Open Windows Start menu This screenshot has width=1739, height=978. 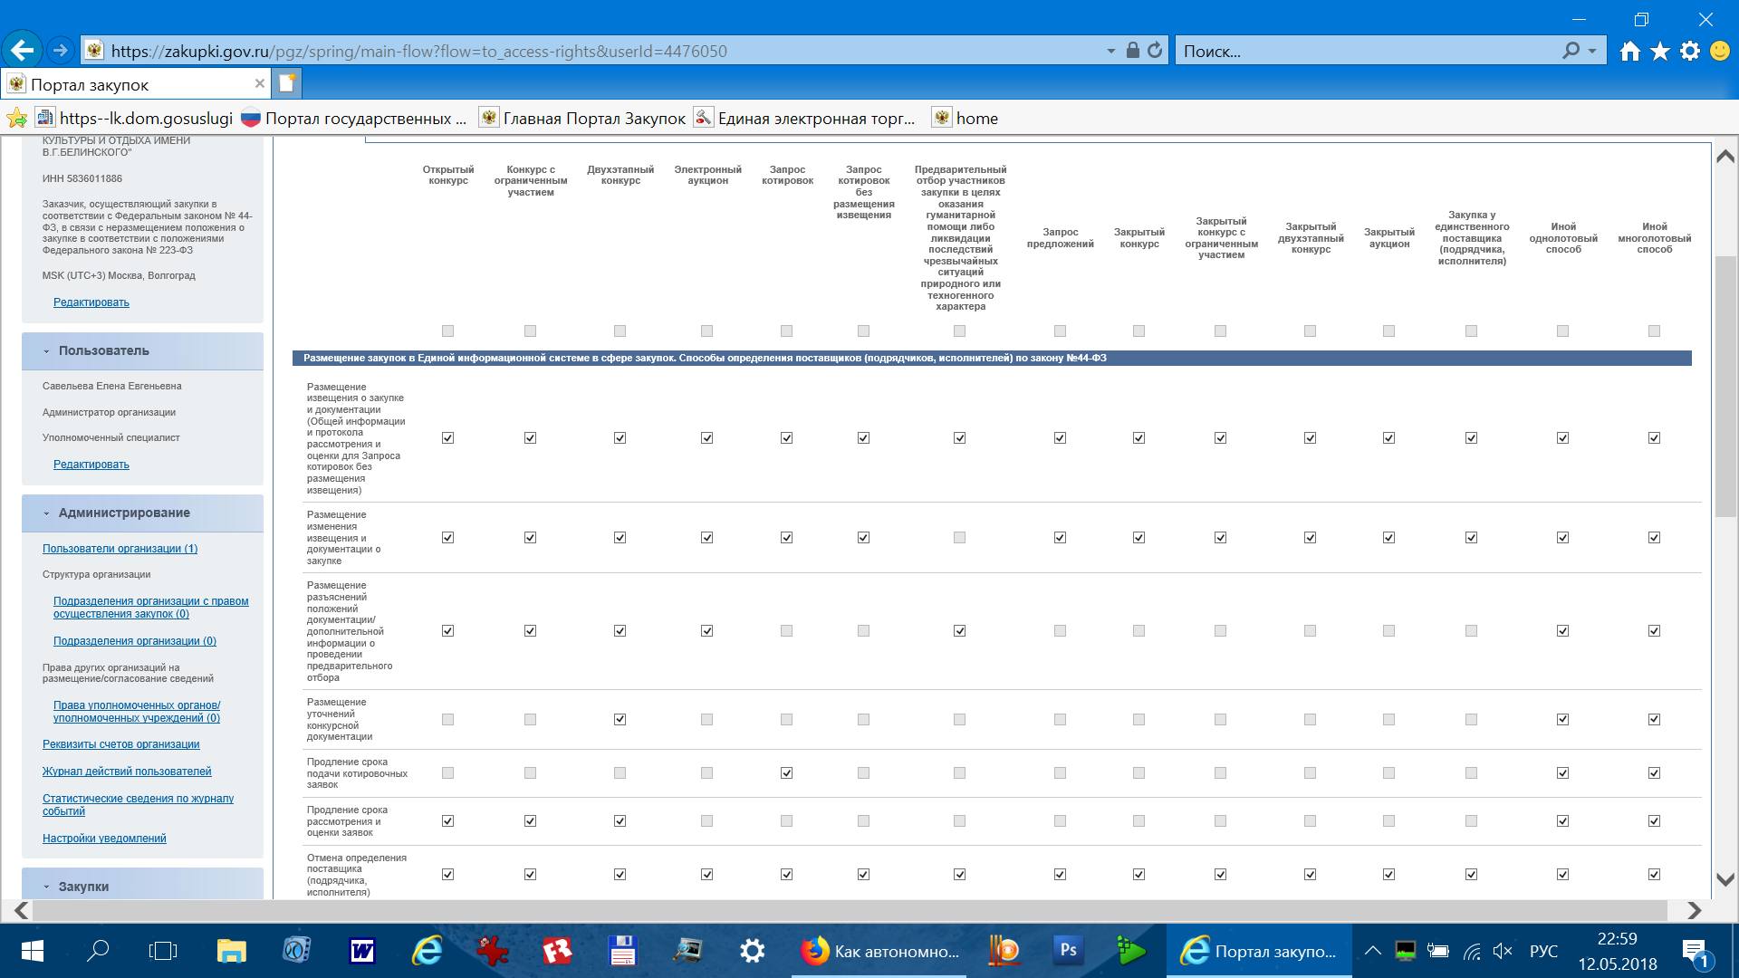coord(32,951)
